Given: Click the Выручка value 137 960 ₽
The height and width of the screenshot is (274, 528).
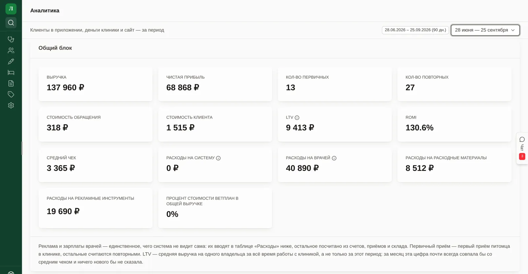Looking at the screenshot, I should (x=65, y=88).
